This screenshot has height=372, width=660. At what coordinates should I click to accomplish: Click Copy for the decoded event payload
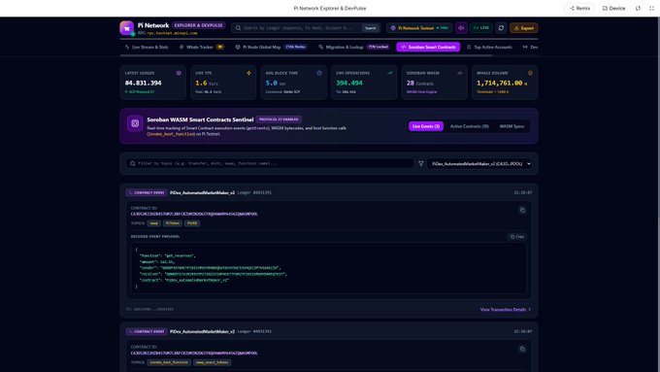(x=517, y=237)
